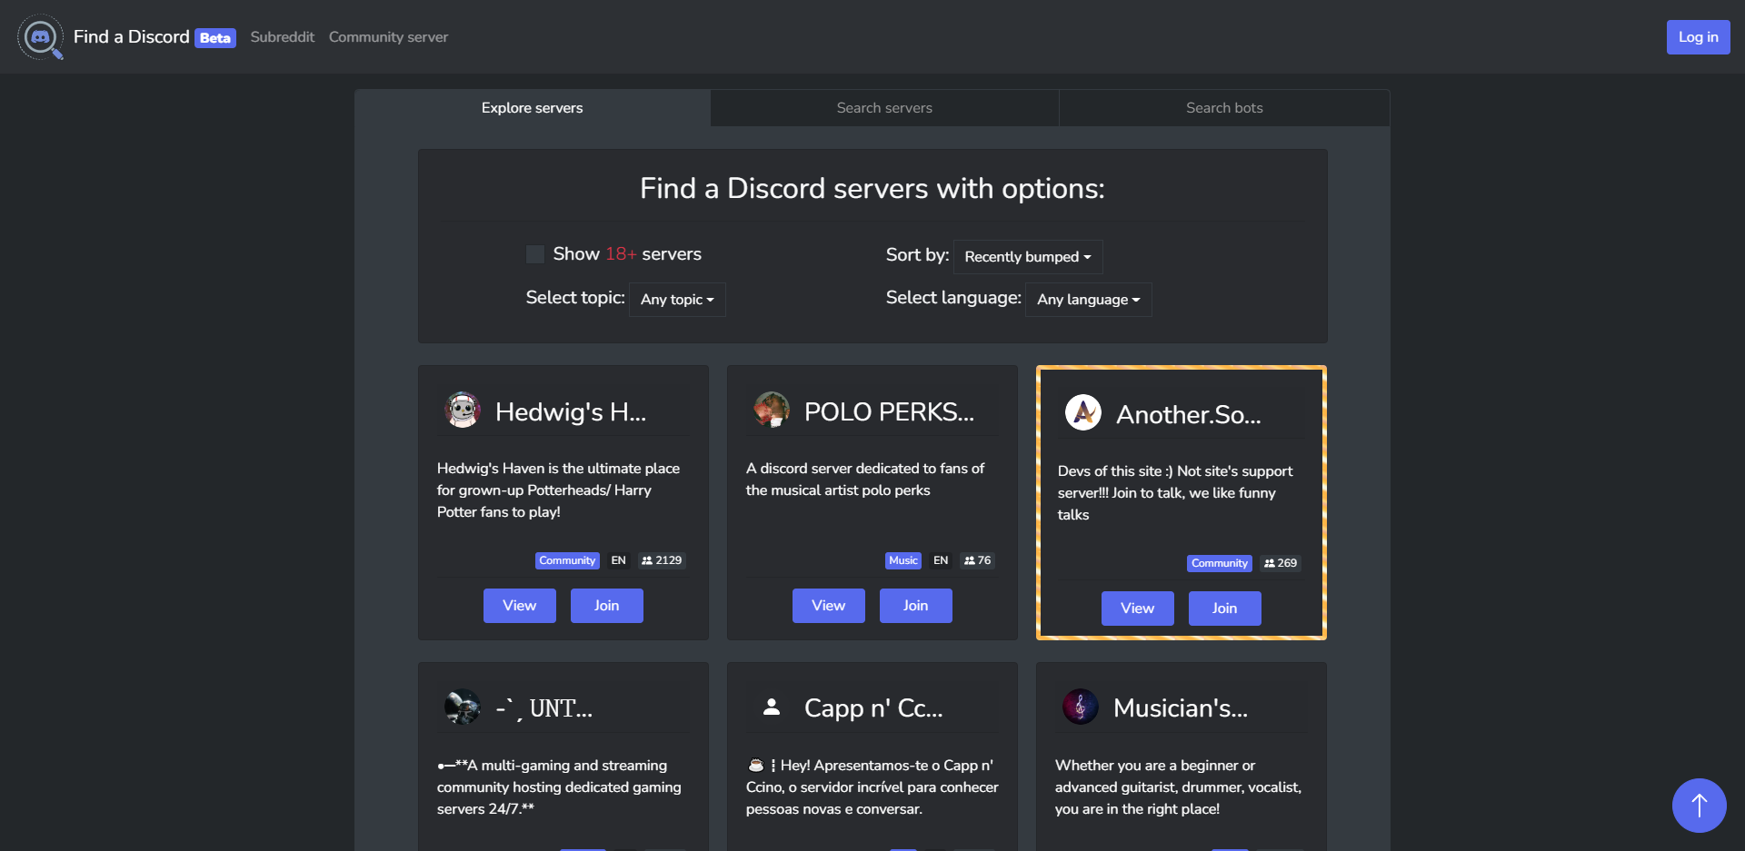Click the UNT gaming server avatar

pos(463,707)
